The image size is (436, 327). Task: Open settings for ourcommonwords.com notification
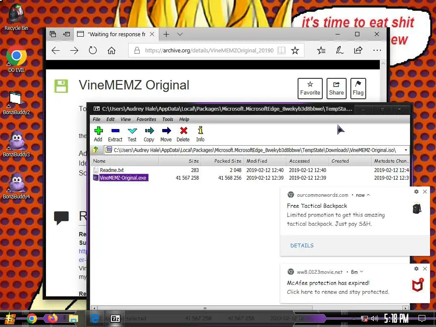click(x=416, y=192)
